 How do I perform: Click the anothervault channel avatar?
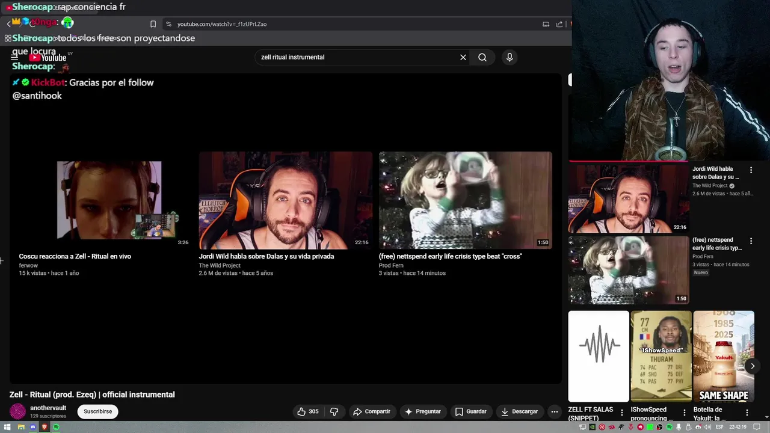tap(18, 411)
